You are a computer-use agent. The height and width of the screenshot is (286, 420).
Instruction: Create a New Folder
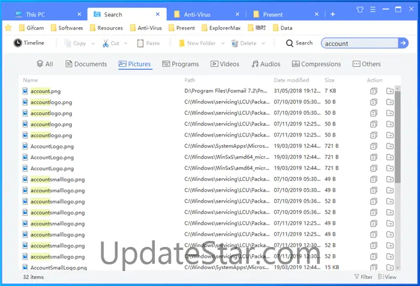point(197,43)
